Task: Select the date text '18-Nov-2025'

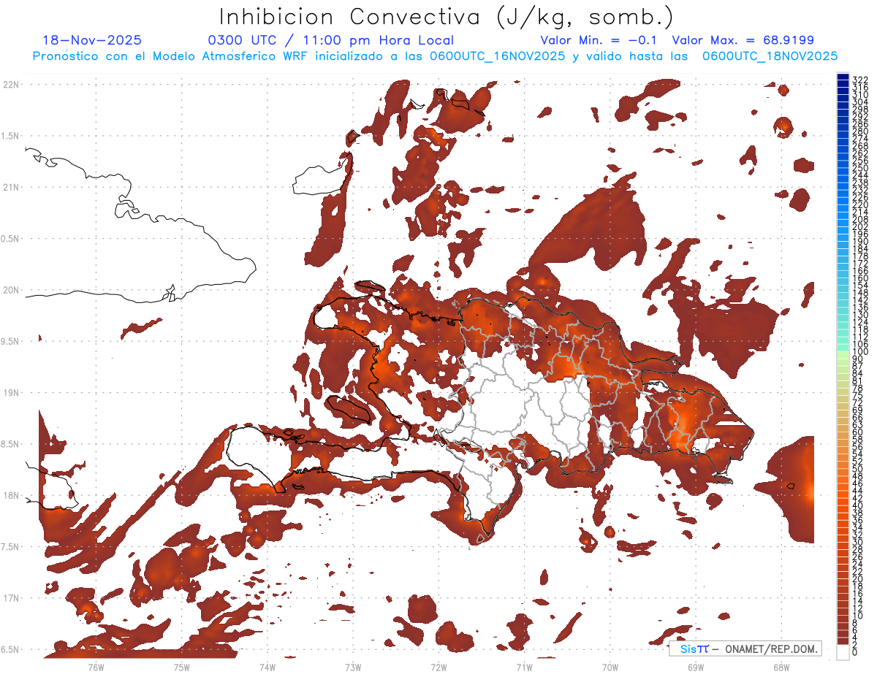Action: coord(92,40)
